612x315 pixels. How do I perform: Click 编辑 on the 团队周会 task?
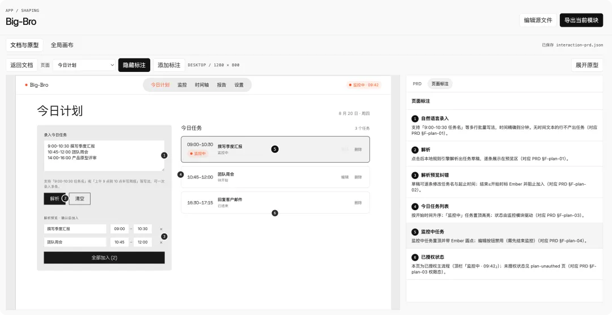point(345,177)
